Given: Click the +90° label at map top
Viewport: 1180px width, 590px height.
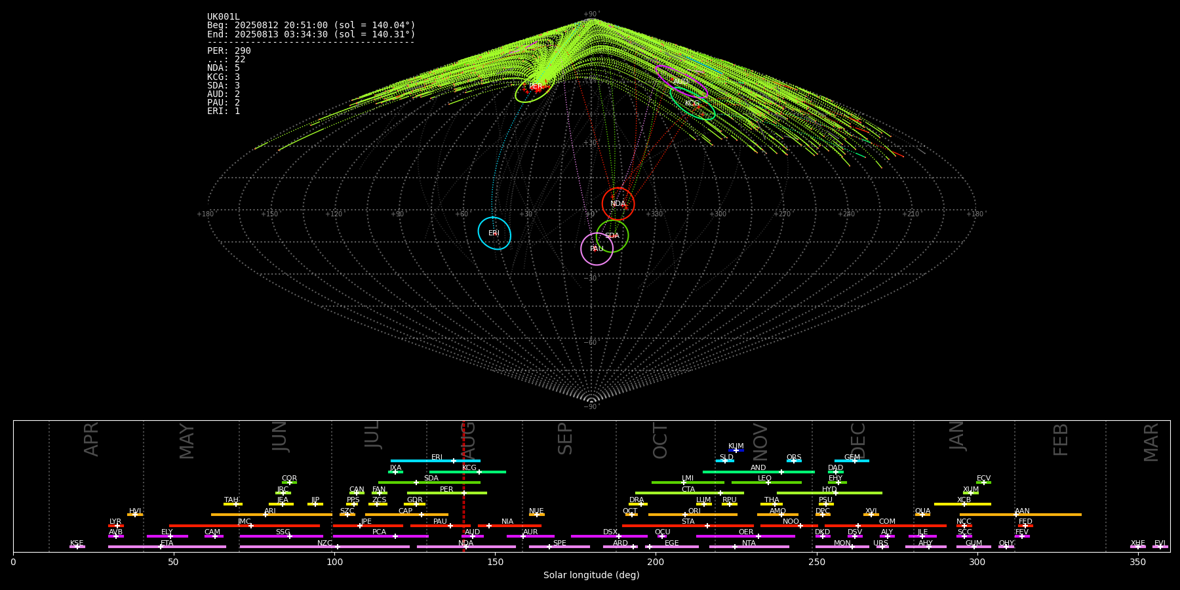Looking at the screenshot, I should click(591, 14).
